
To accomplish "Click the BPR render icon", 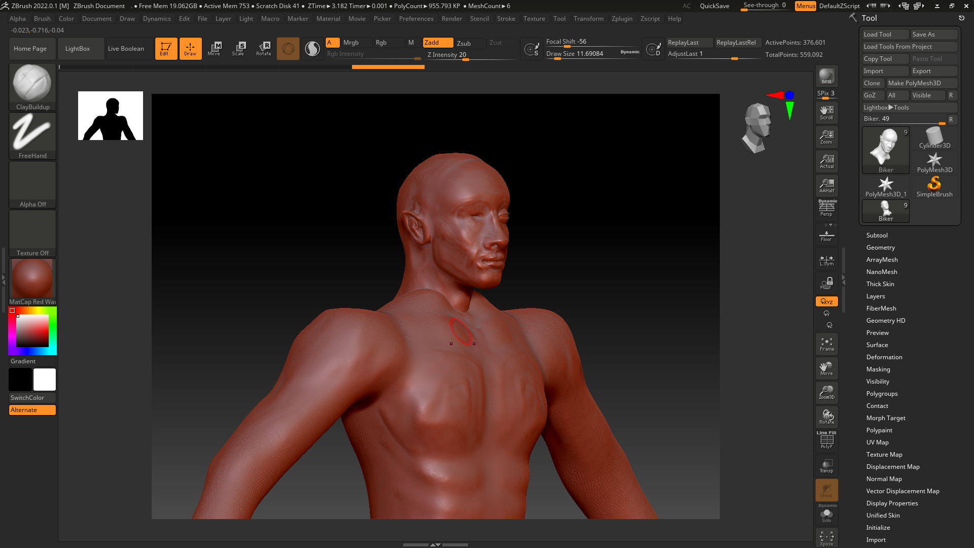I will [x=826, y=76].
